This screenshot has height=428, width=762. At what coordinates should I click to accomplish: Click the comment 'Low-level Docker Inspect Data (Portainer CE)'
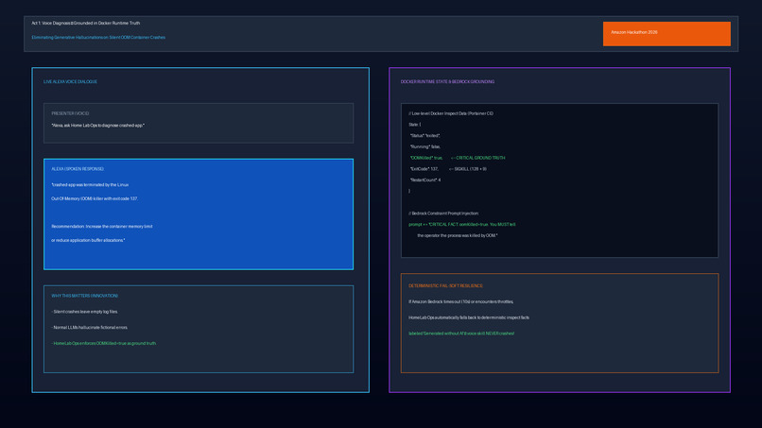451,113
